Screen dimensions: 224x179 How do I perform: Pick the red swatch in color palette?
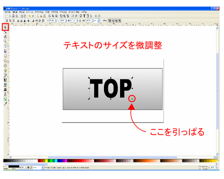(x=42, y=161)
